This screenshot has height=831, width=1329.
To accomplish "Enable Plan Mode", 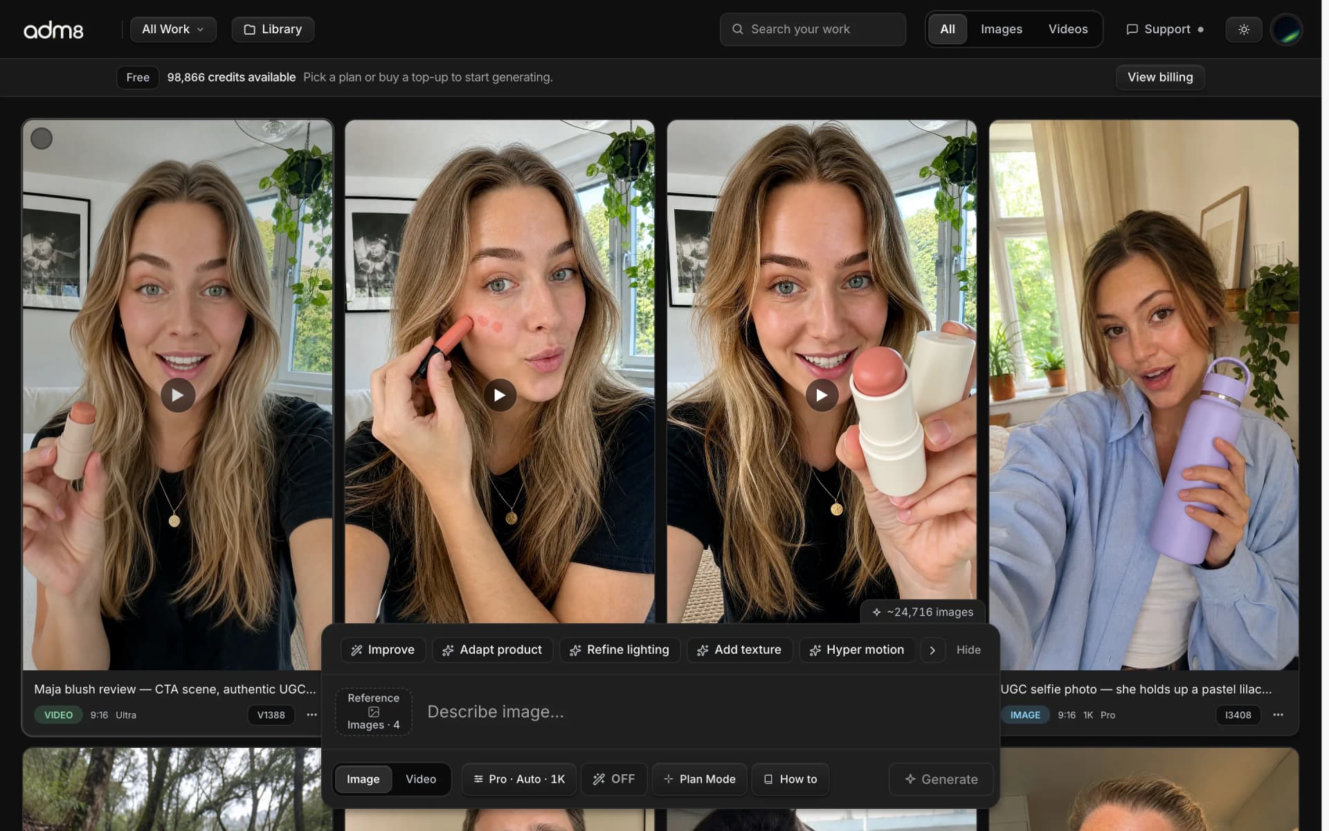I will (699, 779).
